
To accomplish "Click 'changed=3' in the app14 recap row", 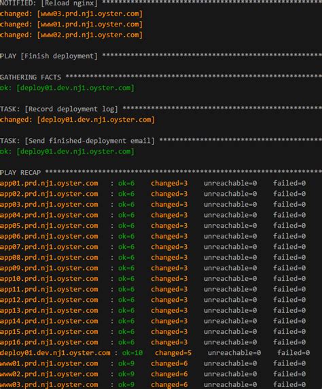I will click(x=169, y=321).
